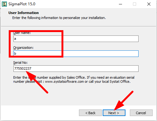157x121 pixels.
Task: Click 'Enter the following information' instruction text
Action: [x=59, y=18]
